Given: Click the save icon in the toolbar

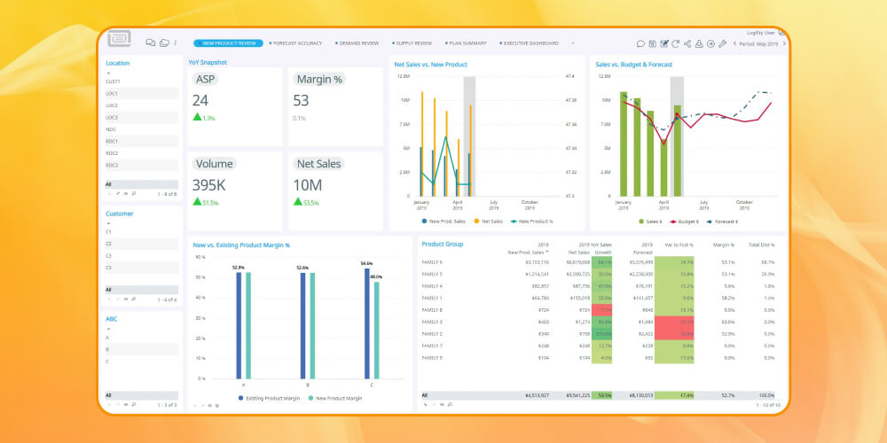Looking at the screenshot, I should (652, 43).
